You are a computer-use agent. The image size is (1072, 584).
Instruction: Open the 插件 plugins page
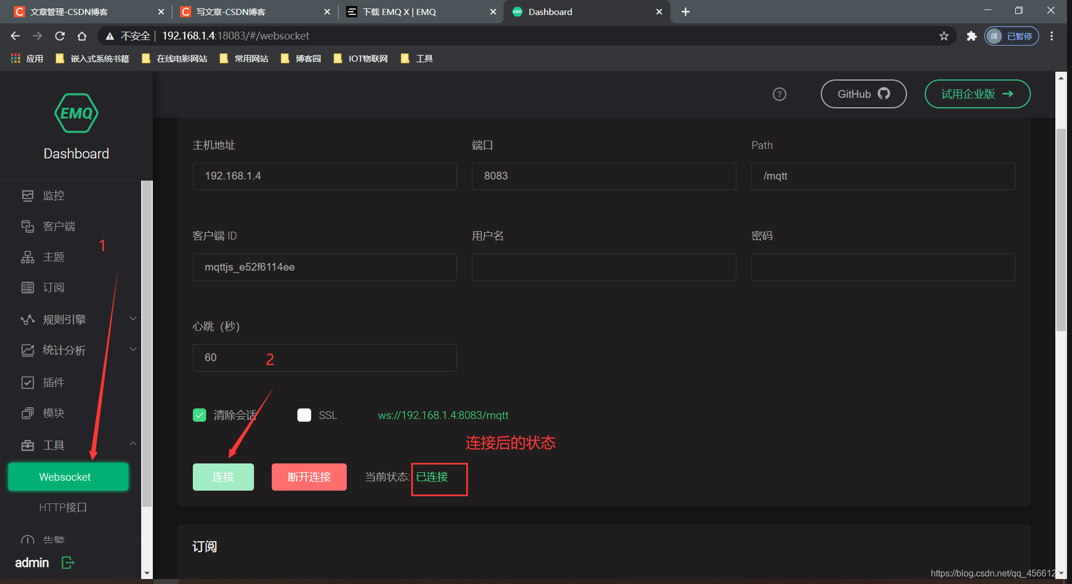click(x=54, y=382)
